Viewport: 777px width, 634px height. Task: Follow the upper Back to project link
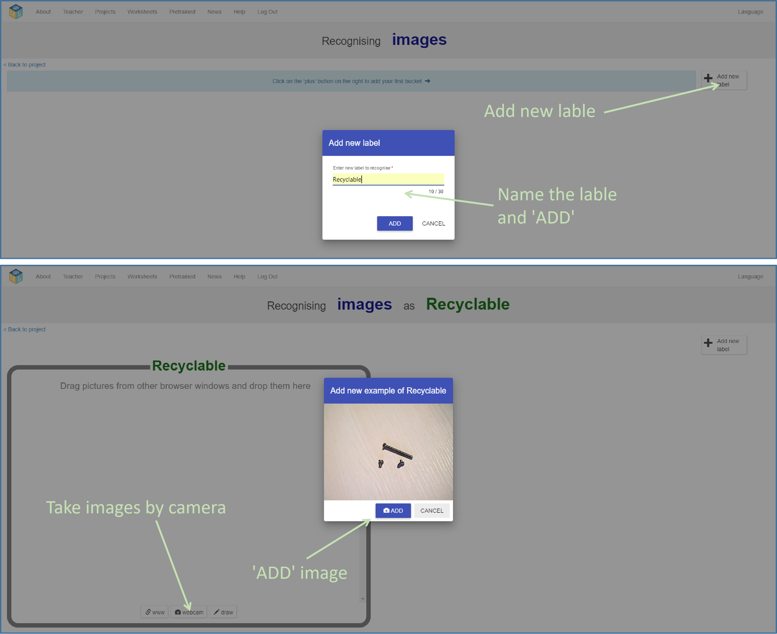25,65
